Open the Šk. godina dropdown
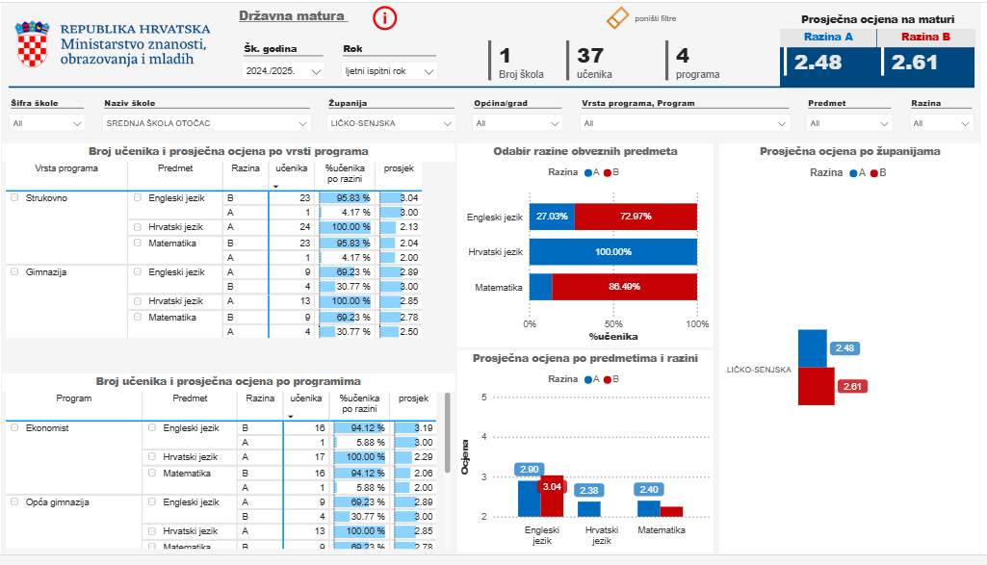This screenshot has height=565, width=987. tap(284, 71)
